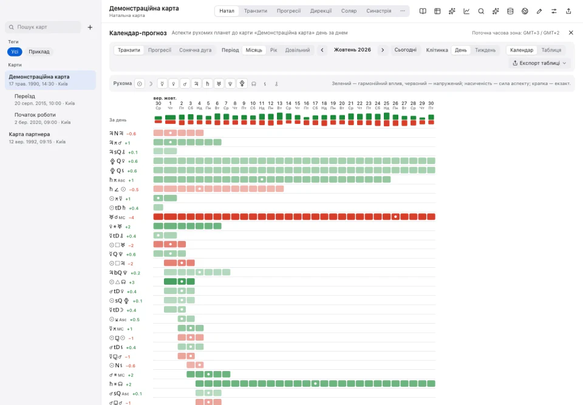Open the more chart types ellipsis menu
Viewport: 583px width, 405px height.
[x=402, y=11]
